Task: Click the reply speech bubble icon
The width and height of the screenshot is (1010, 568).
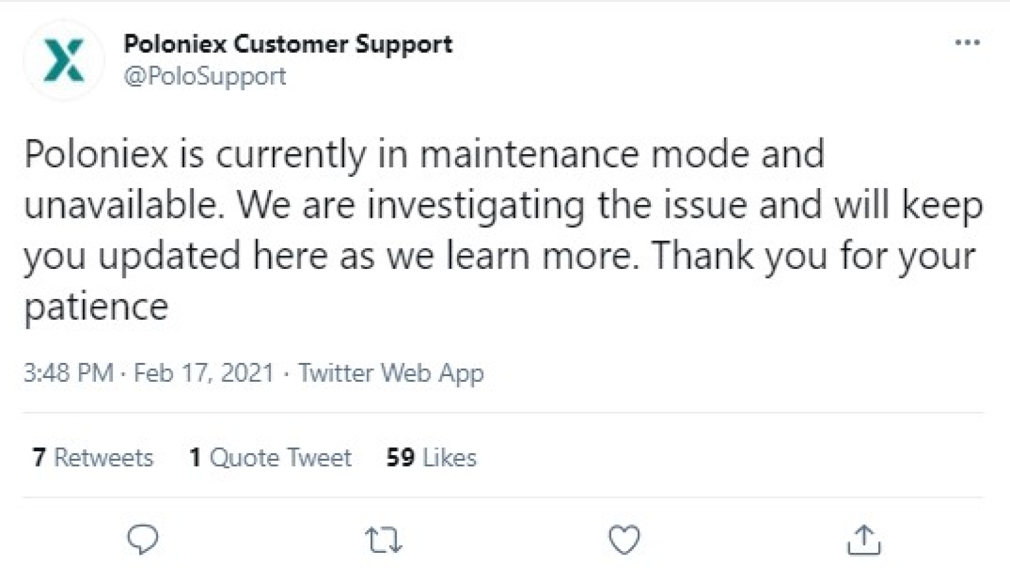Action: (x=143, y=540)
